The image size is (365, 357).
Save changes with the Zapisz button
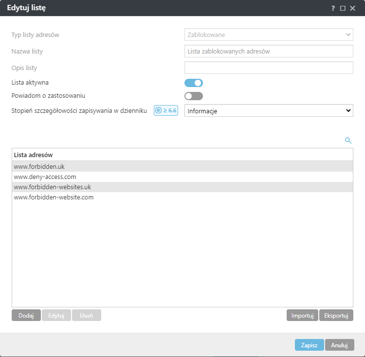309,345
